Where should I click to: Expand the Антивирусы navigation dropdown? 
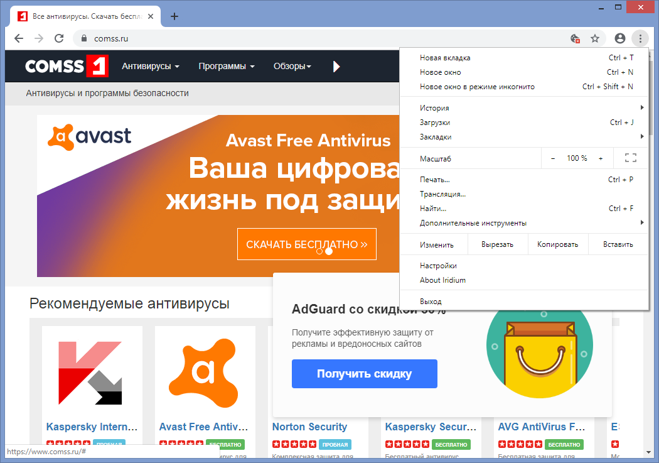pyautogui.click(x=151, y=66)
